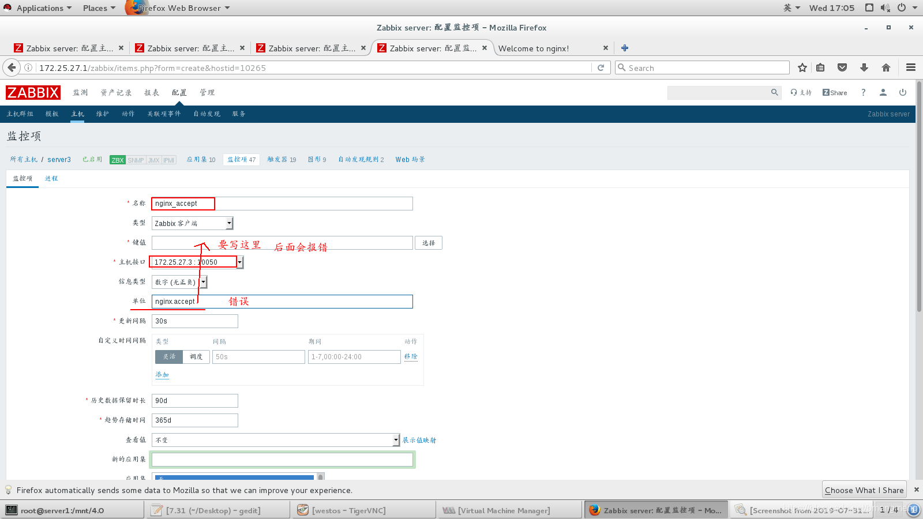Open the input language 英 menu

791,7
